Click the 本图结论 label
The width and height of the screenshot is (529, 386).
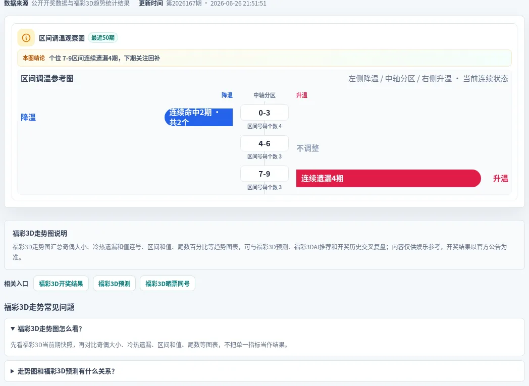click(34, 58)
